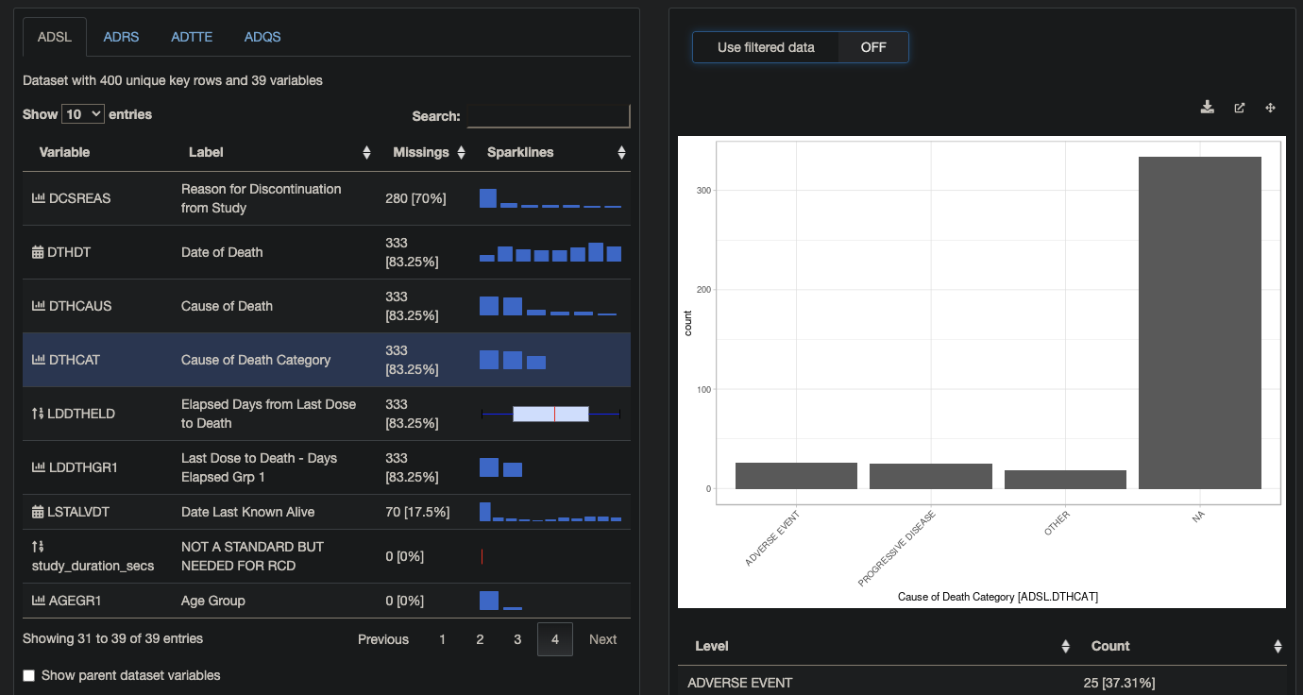1303x695 pixels.
Task: Open plot in new window icon
Action: [x=1239, y=108]
